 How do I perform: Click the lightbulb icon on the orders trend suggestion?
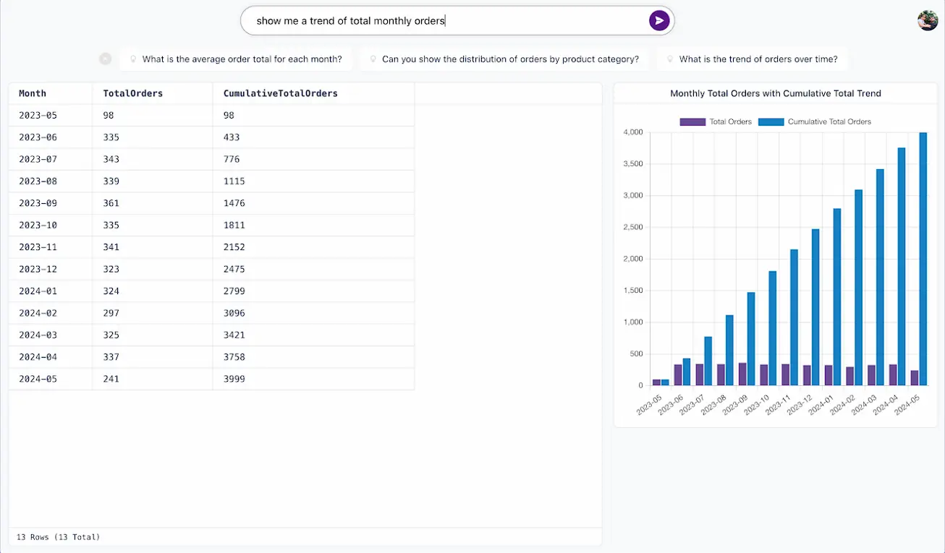[x=670, y=59]
